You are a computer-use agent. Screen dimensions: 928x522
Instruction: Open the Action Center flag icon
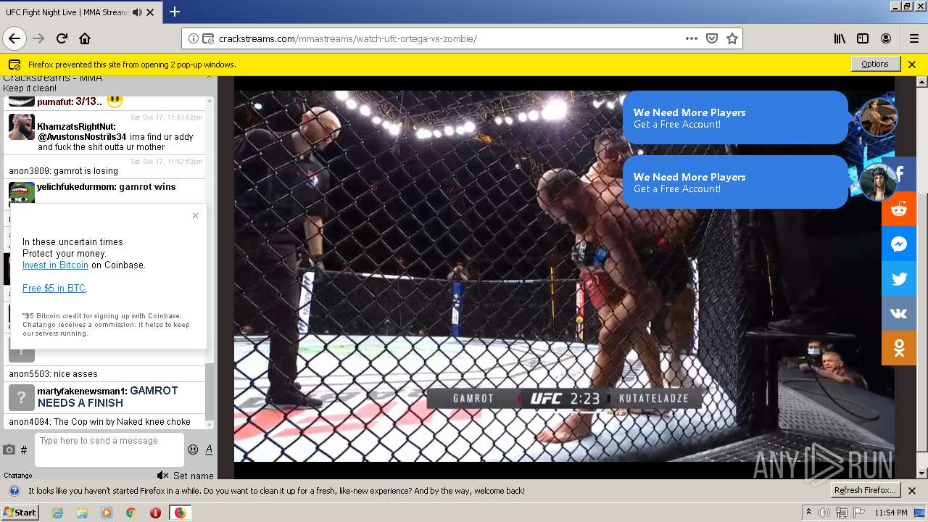pos(858,513)
